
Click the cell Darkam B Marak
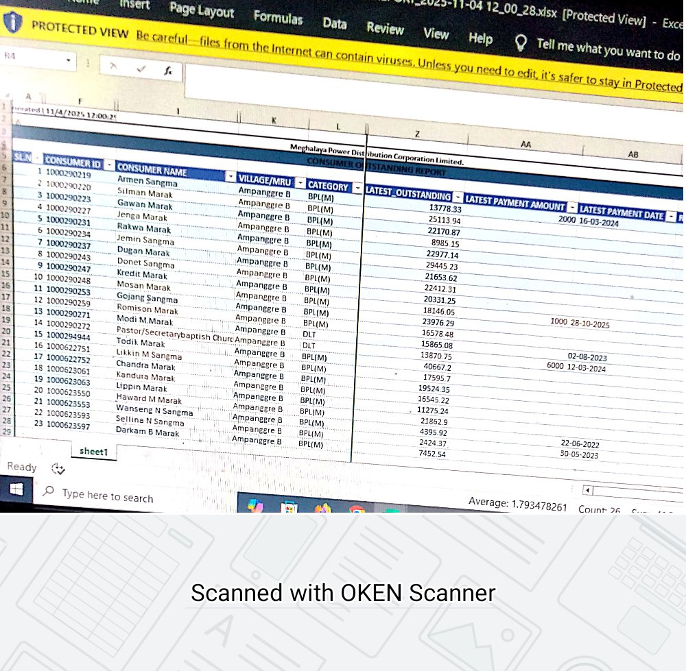(147, 431)
